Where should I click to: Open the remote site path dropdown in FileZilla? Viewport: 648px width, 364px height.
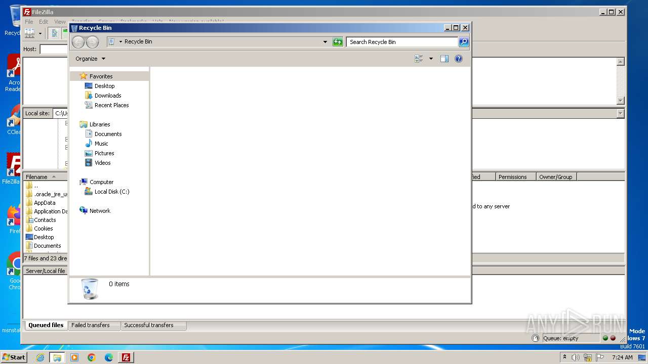pos(621,114)
